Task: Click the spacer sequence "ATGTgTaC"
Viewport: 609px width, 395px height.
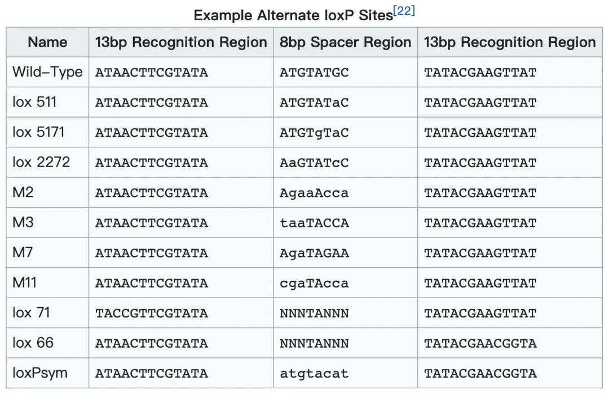Action: 314,133
